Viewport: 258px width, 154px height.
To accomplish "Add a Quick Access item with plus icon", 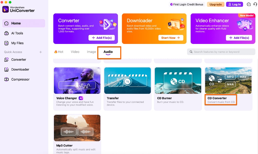I will click(x=41, y=52).
